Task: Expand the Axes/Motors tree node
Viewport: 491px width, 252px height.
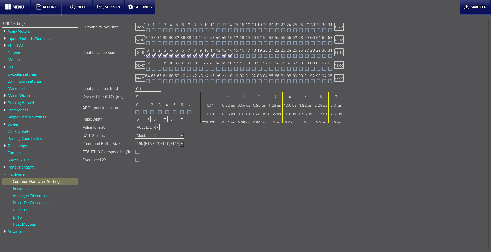Action: pyautogui.click(x=5, y=31)
